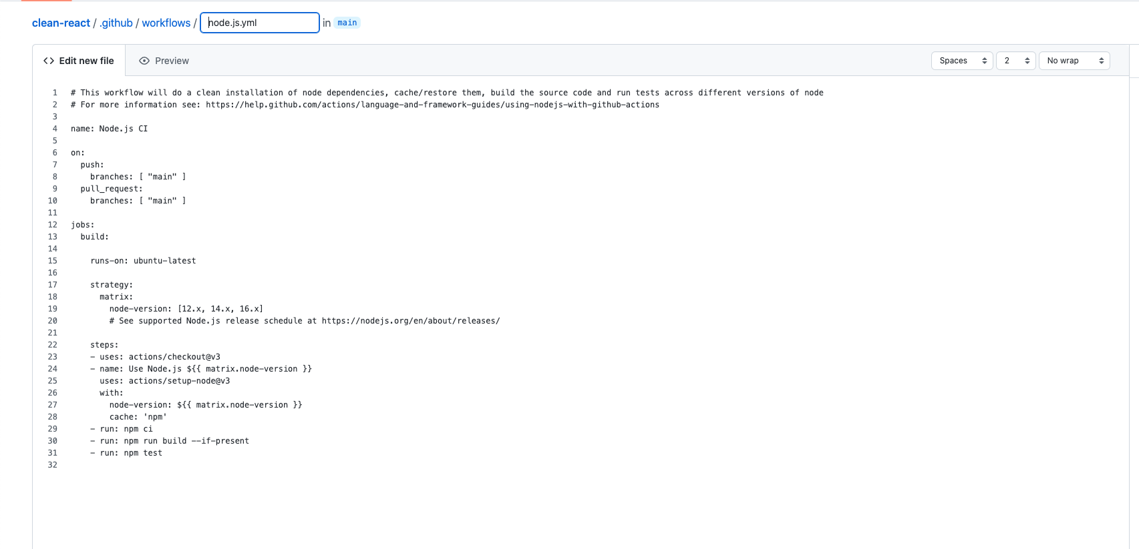This screenshot has width=1139, height=549.
Task: Click the 'uses: actions/checkout@v3' line
Action: pyautogui.click(x=155, y=357)
